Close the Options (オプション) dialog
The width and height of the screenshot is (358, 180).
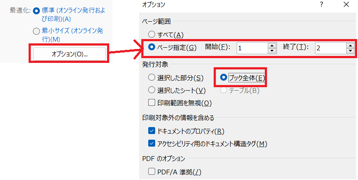click(346, 5)
